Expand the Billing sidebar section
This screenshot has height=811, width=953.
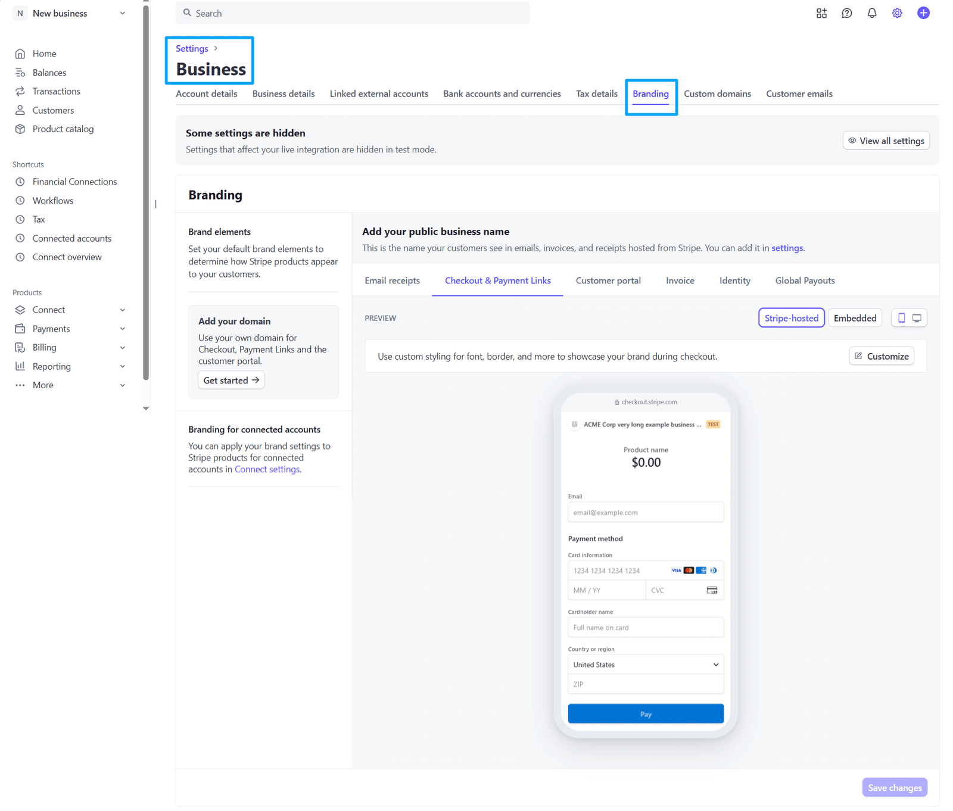tap(70, 348)
